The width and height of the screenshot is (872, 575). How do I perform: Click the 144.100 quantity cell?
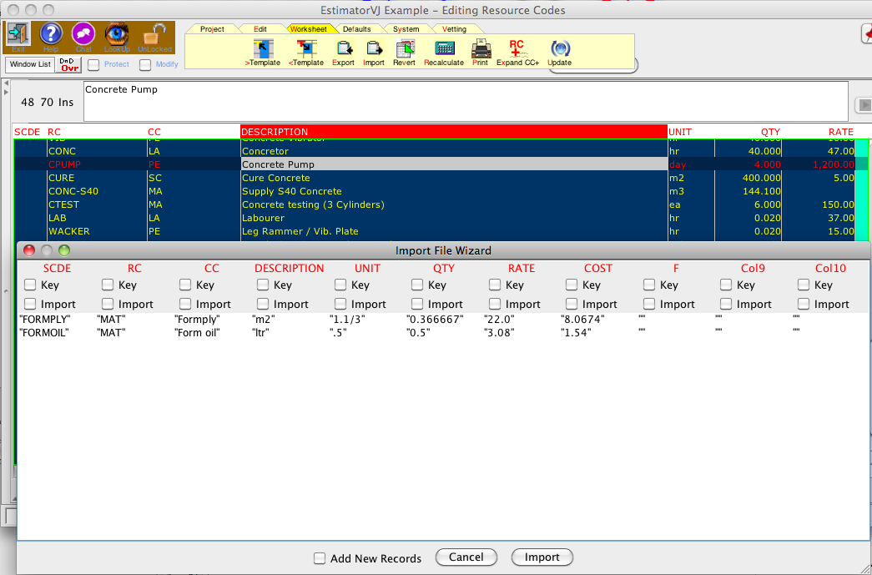(x=762, y=191)
